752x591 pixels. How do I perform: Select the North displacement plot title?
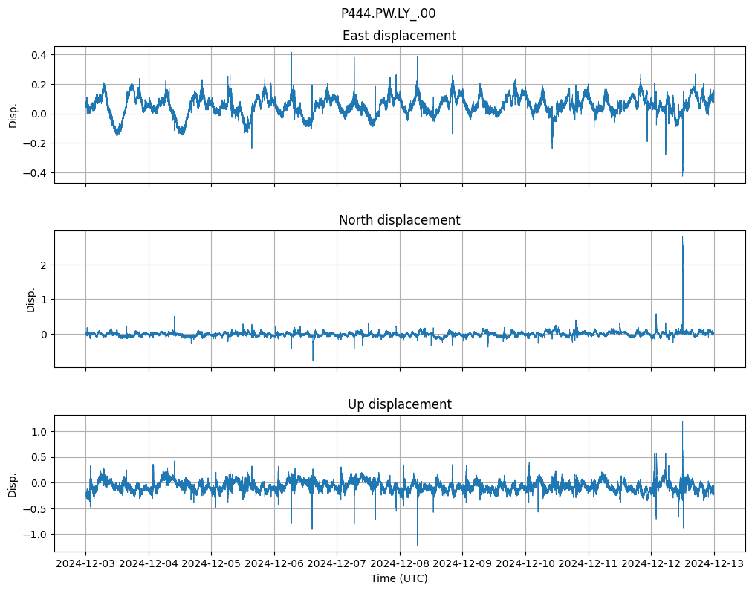pos(399,220)
